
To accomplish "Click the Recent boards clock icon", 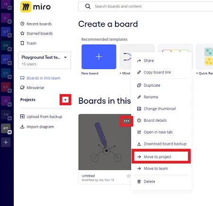I will (22, 24).
